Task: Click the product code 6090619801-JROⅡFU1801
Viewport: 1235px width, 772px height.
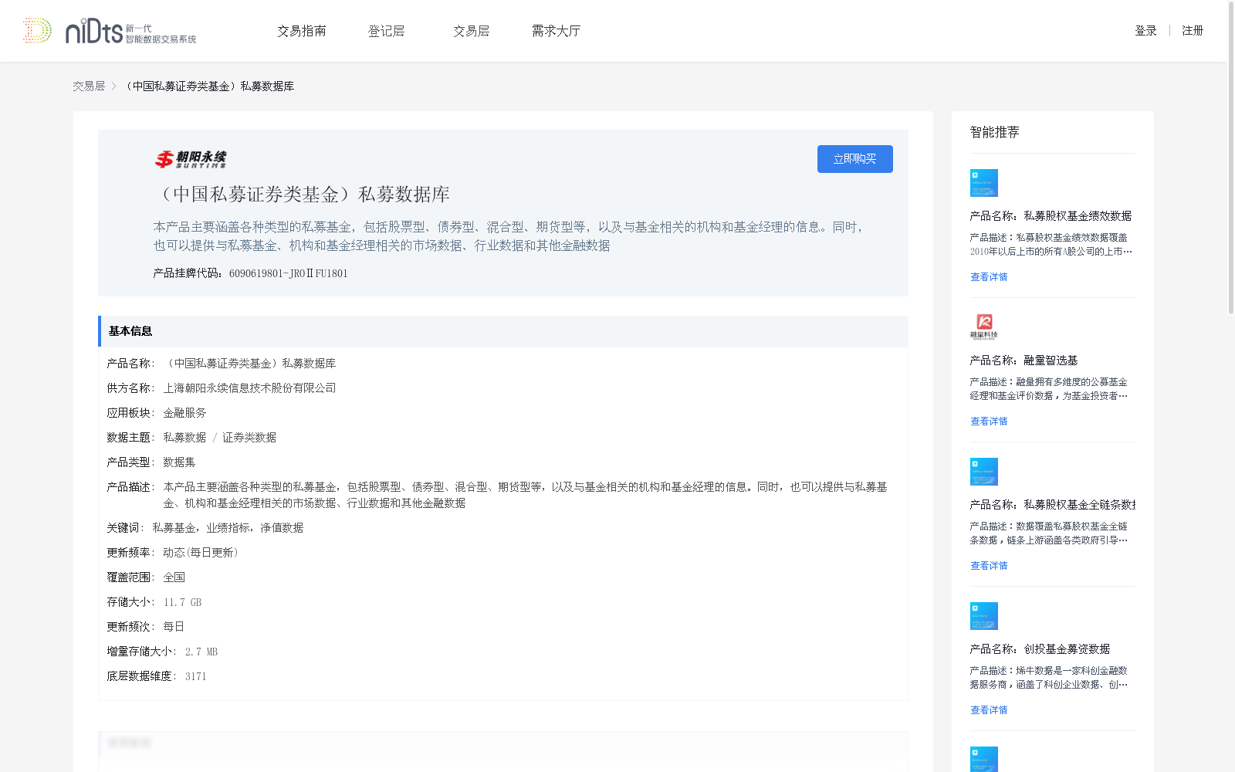Action: [288, 273]
